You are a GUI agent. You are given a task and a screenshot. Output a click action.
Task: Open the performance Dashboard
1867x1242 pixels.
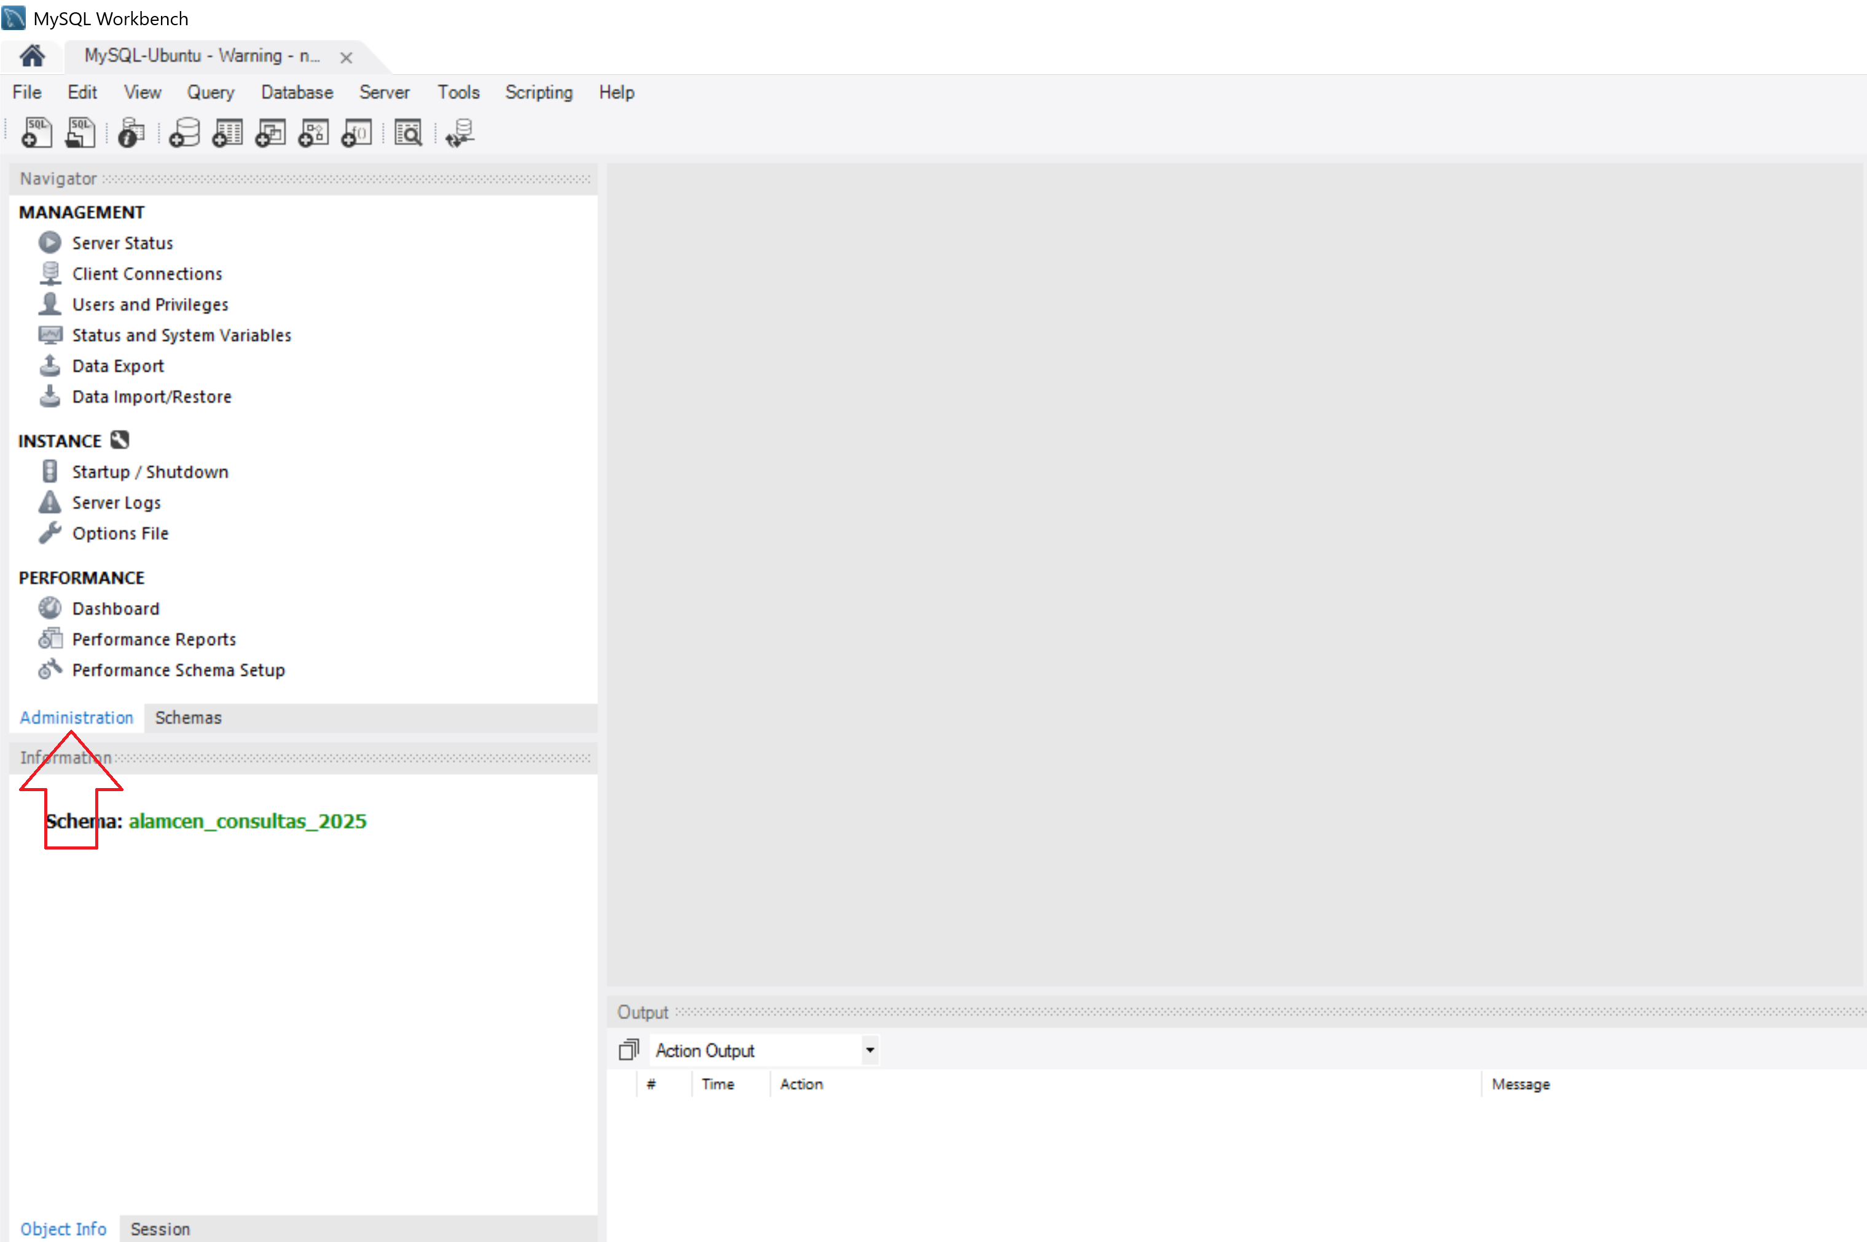click(115, 609)
